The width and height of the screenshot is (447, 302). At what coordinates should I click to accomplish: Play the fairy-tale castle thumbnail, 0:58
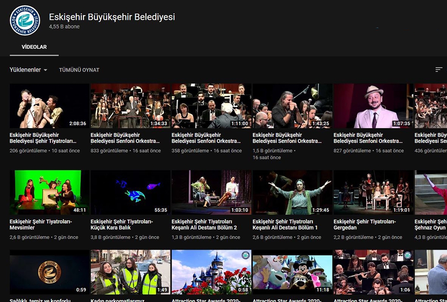click(211, 272)
